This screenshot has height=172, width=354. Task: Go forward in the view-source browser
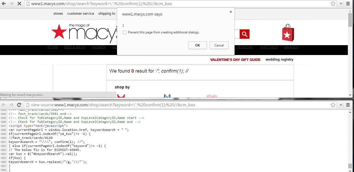pos(11,105)
